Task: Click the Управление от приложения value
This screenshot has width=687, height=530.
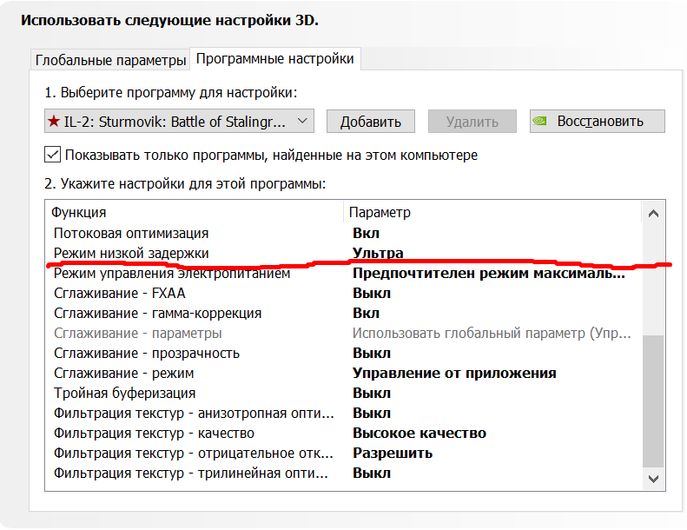Action: tap(454, 373)
